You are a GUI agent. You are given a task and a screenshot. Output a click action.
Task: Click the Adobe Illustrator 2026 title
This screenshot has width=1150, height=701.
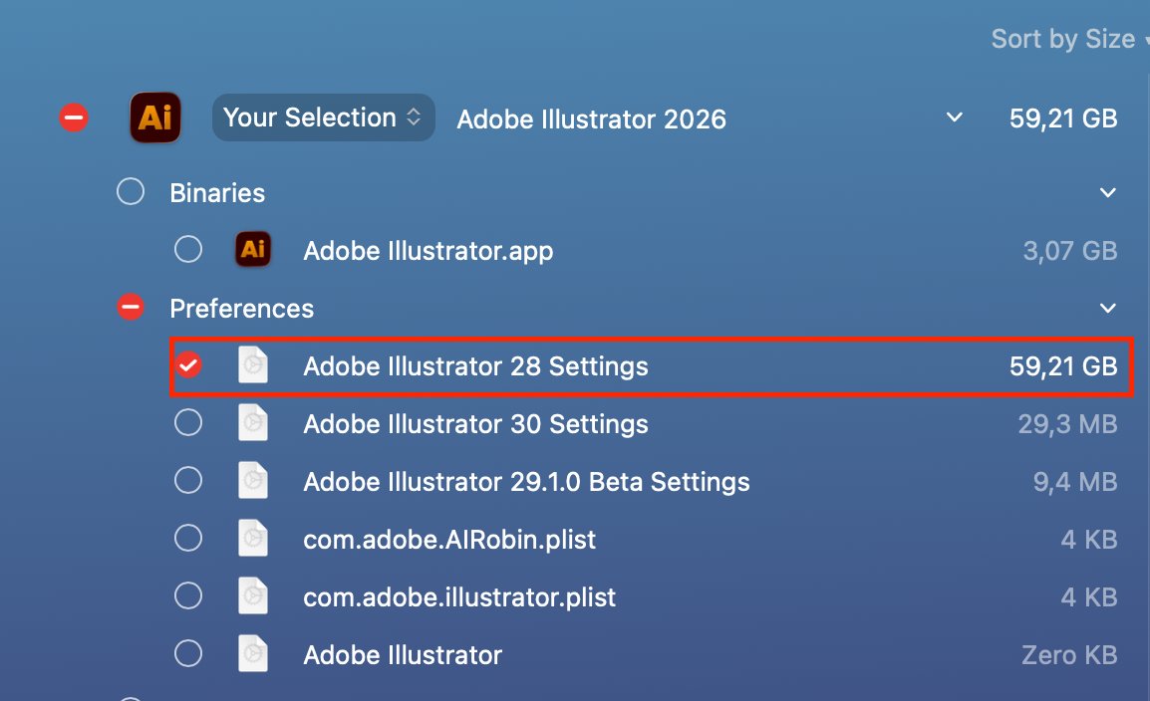tap(591, 118)
